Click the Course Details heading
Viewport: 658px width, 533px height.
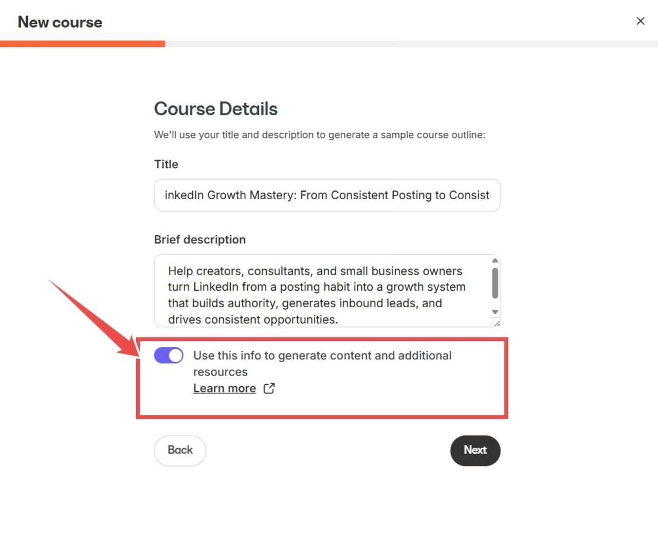point(215,109)
